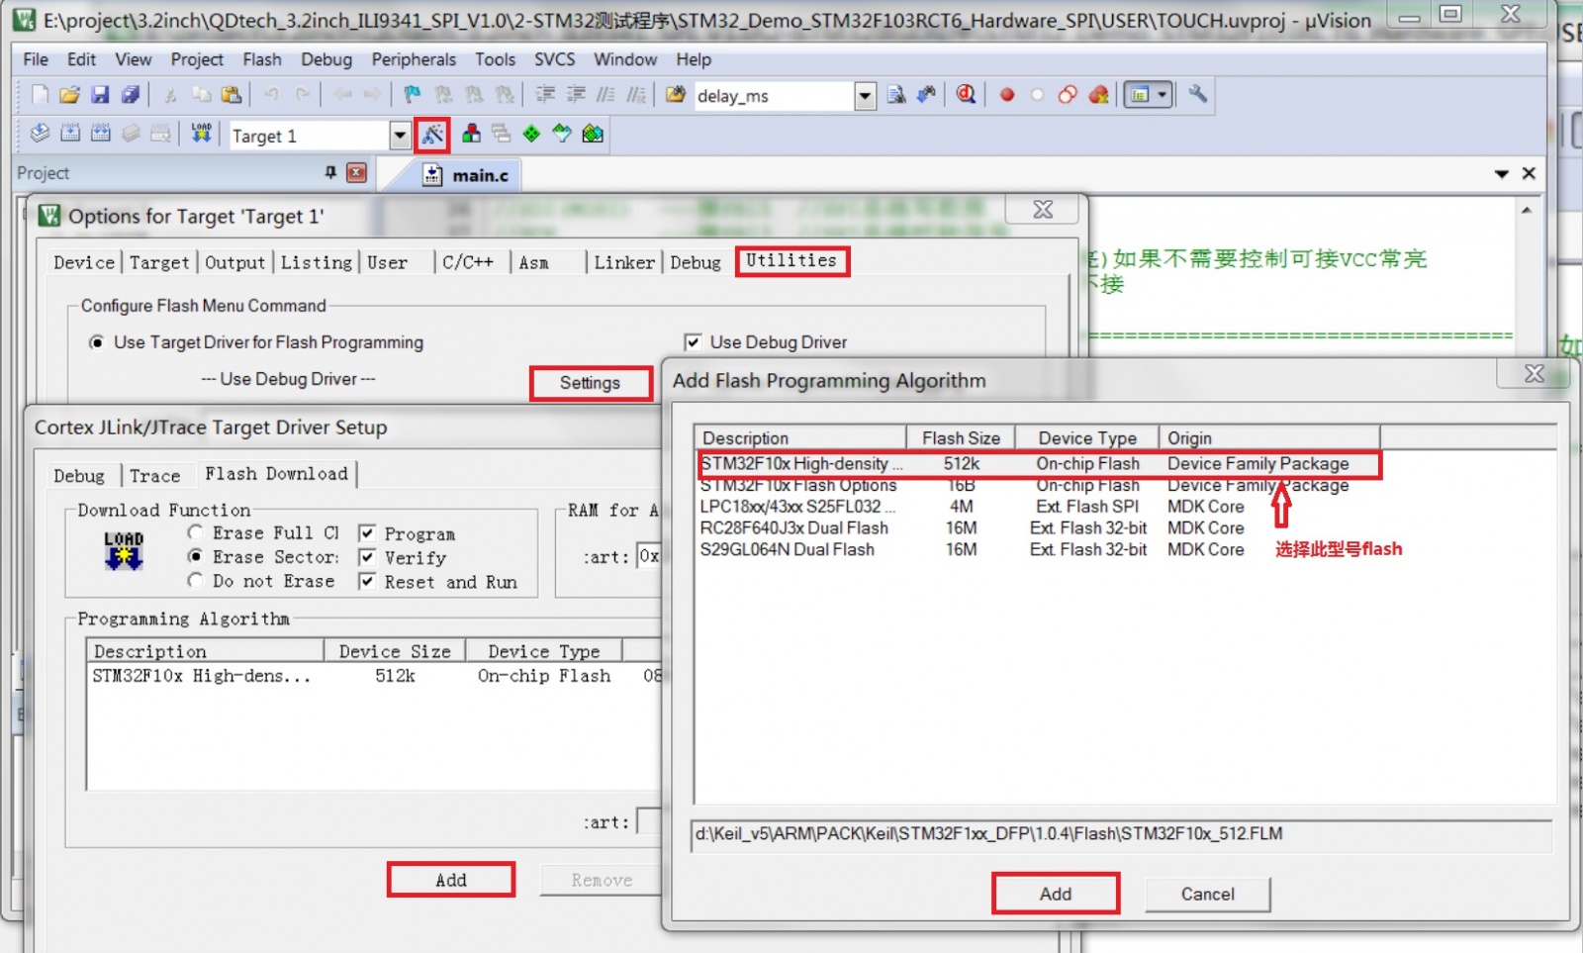Open Manage Run-Time Environment green diamond icon
The image size is (1583, 953).
531,134
